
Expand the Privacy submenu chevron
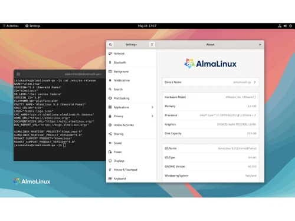152,116
